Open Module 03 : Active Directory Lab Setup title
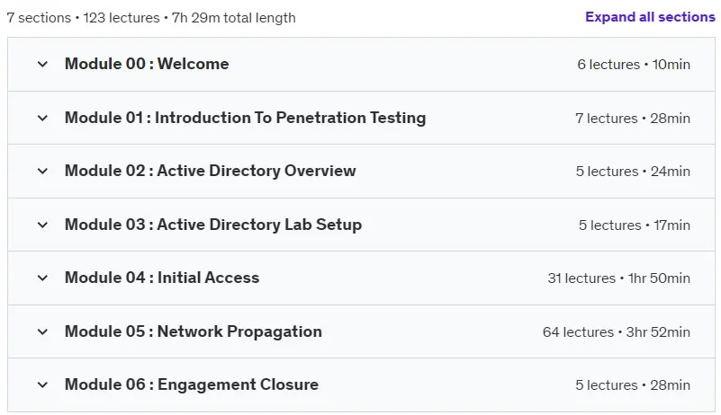The height and width of the screenshot is (415, 721). pyautogui.click(x=213, y=225)
